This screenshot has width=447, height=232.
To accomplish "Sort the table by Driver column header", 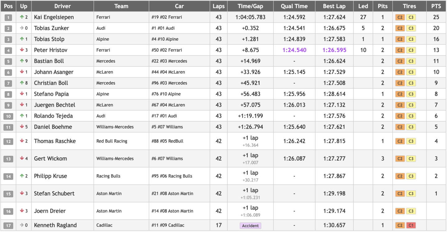I will 62,6.
